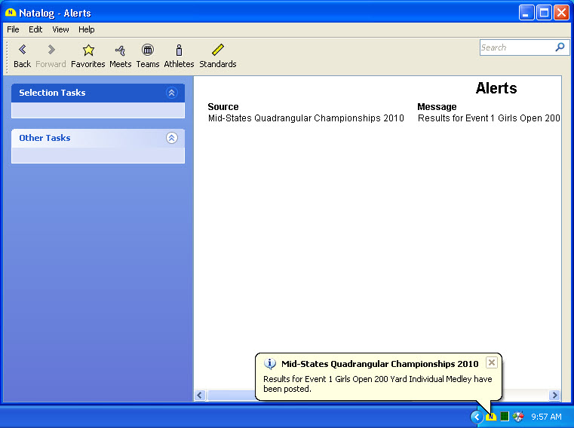Viewport: 574px width, 428px height.
Task: Open the Teams toolbar icon
Action: point(148,50)
